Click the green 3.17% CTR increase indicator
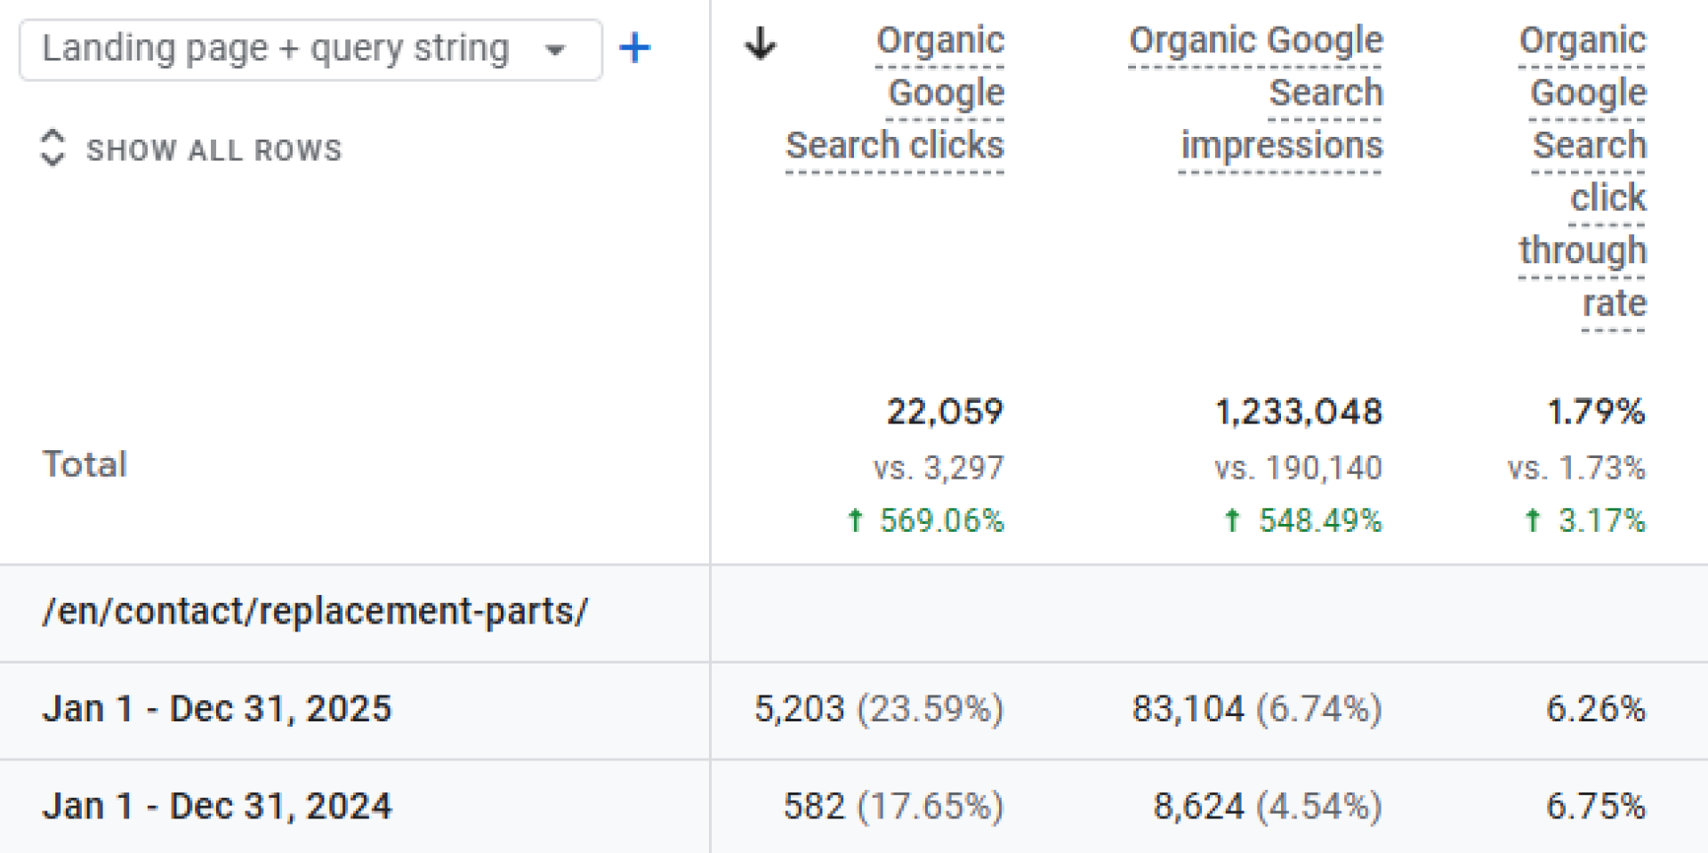The width and height of the screenshot is (1708, 853). [1586, 520]
